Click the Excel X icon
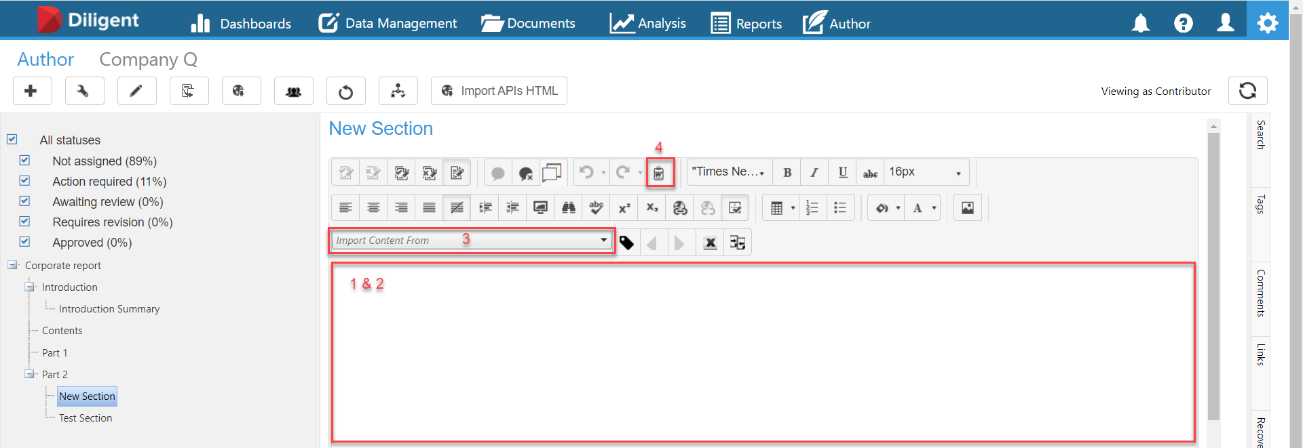This screenshot has height=448, width=1303. (710, 243)
